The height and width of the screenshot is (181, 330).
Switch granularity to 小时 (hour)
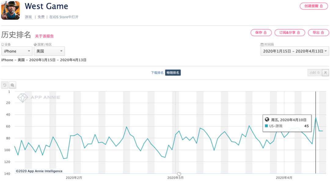(314, 73)
